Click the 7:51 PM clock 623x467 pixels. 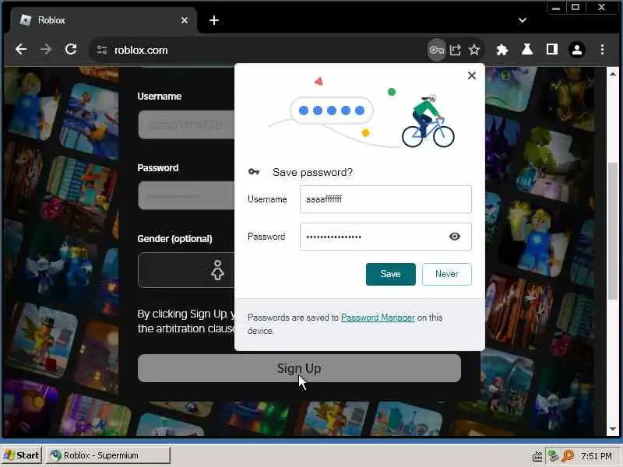[596, 455]
